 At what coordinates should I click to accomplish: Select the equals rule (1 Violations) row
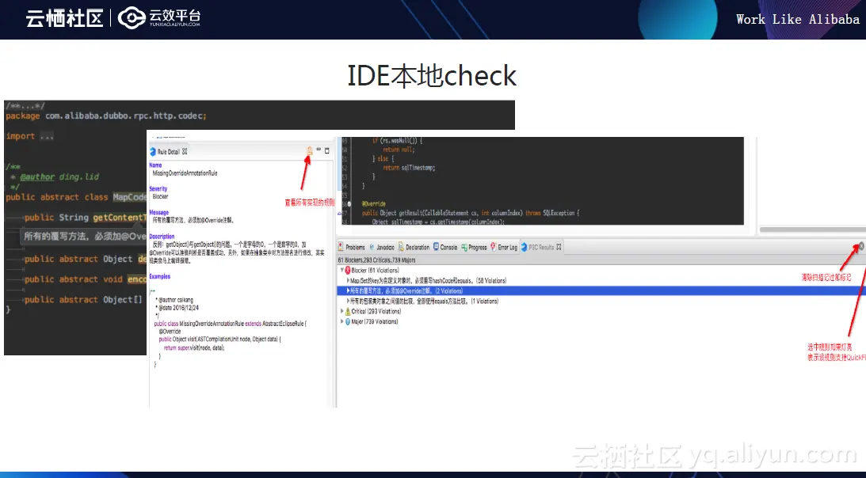pos(424,301)
